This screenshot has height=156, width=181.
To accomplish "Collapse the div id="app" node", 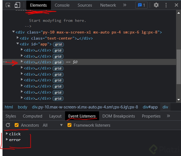I will (x=17, y=44).
